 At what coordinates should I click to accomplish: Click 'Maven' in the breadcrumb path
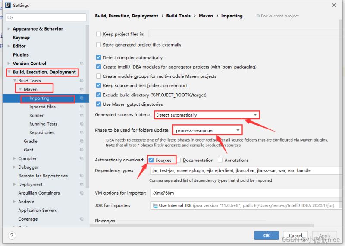[206, 16]
